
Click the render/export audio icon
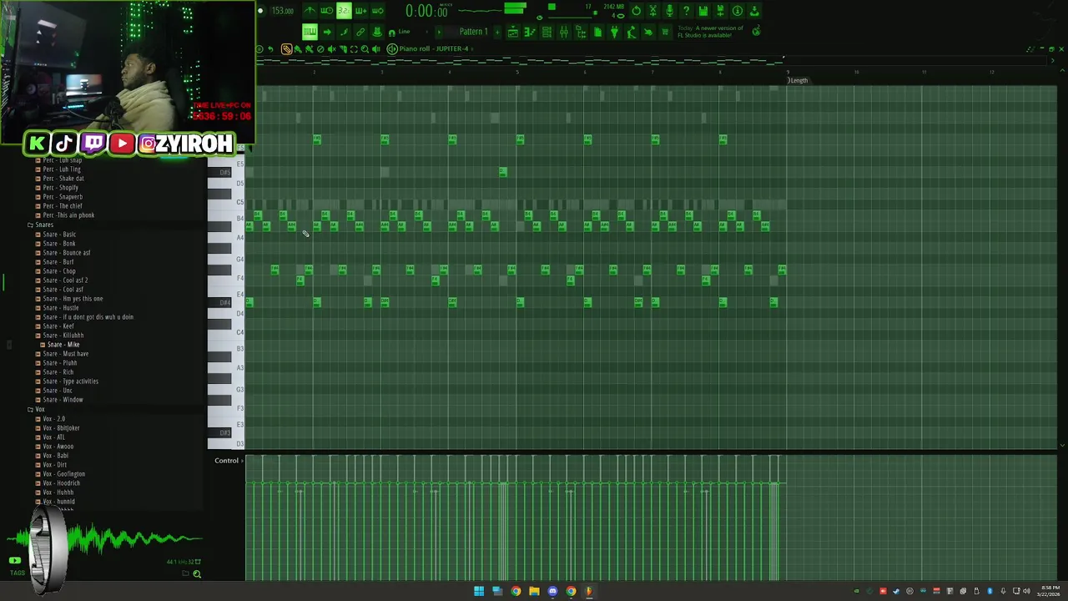pos(720,10)
